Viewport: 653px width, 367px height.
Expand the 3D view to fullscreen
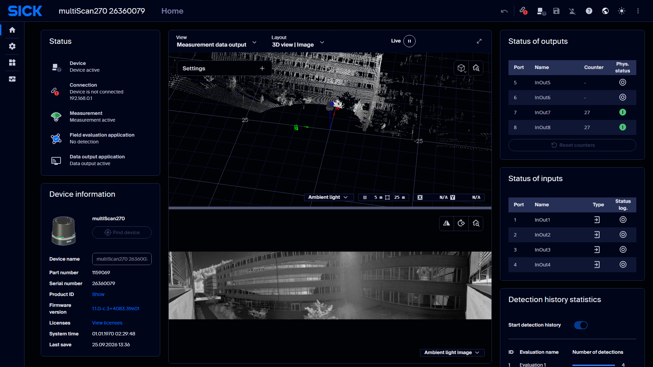(479, 41)
